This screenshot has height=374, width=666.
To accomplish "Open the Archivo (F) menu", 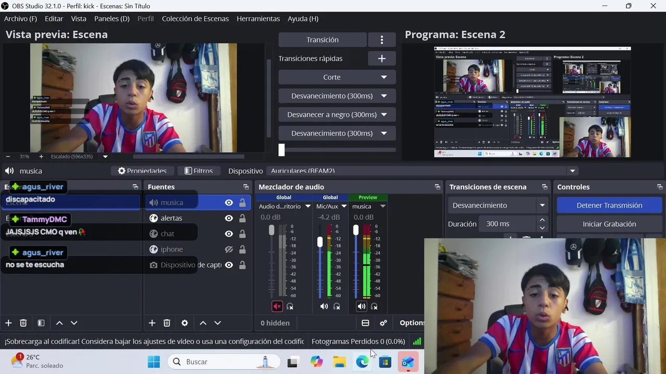I will tap(20, 19).
